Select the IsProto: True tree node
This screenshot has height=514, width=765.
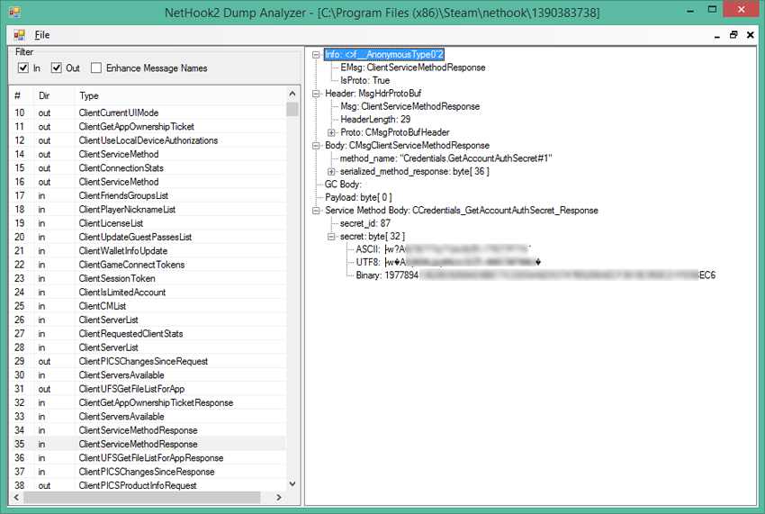(x=364, y=80)
